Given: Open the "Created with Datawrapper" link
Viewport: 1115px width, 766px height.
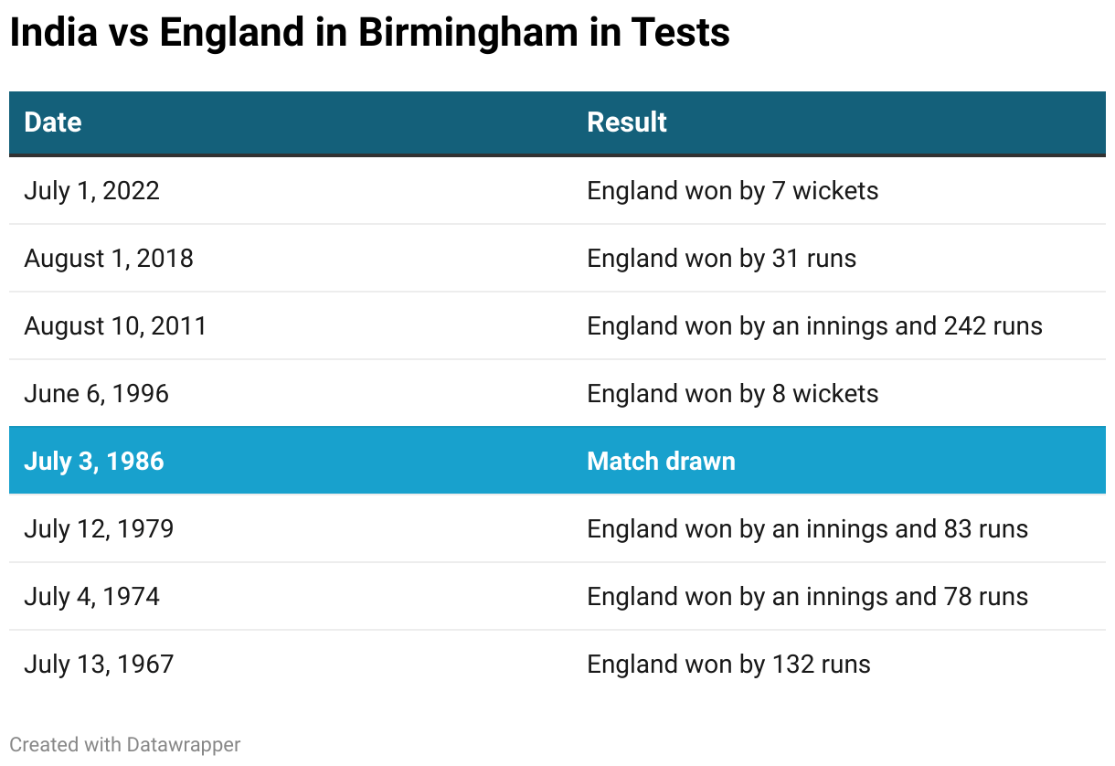Looking at the screenshot, I should [125, 745].
